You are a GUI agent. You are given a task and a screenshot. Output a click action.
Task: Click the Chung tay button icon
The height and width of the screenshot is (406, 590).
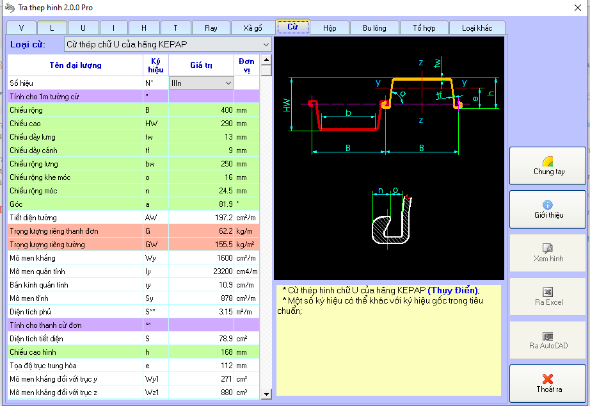(x=548, y=161)
